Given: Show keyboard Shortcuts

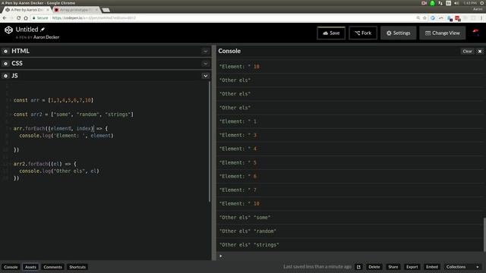Looking at the screenshot, I should [x=77, y=267].
